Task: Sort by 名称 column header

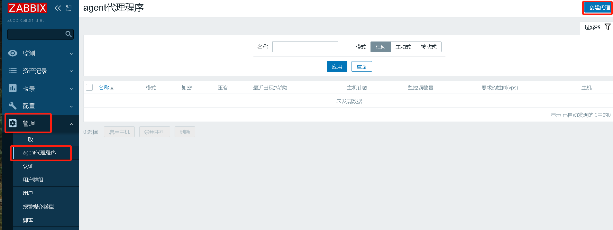Action: 104,87
